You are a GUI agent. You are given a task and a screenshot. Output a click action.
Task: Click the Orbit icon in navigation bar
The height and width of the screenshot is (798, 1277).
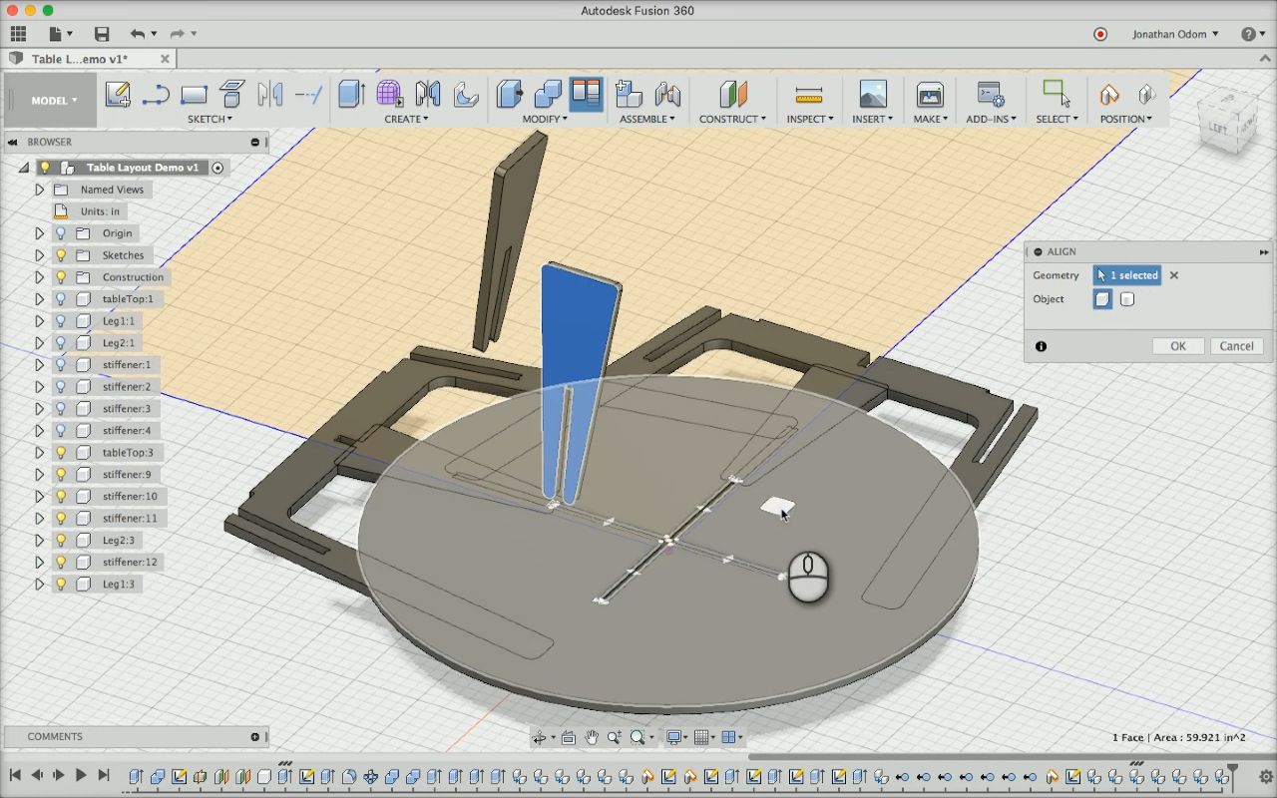click(x=541, y=737)
